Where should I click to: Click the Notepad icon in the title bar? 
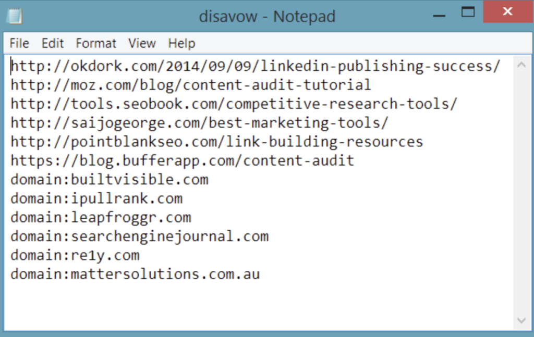coord(15,16)
